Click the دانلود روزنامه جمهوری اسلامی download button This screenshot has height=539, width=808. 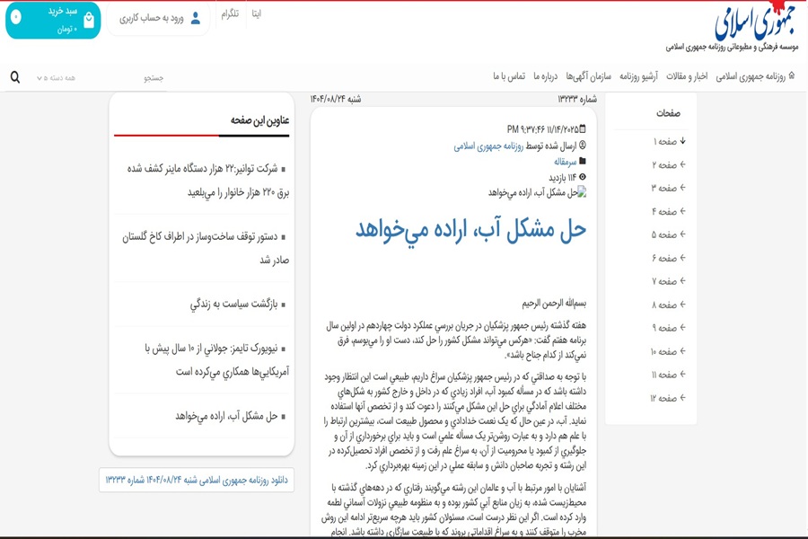point(197,480)
